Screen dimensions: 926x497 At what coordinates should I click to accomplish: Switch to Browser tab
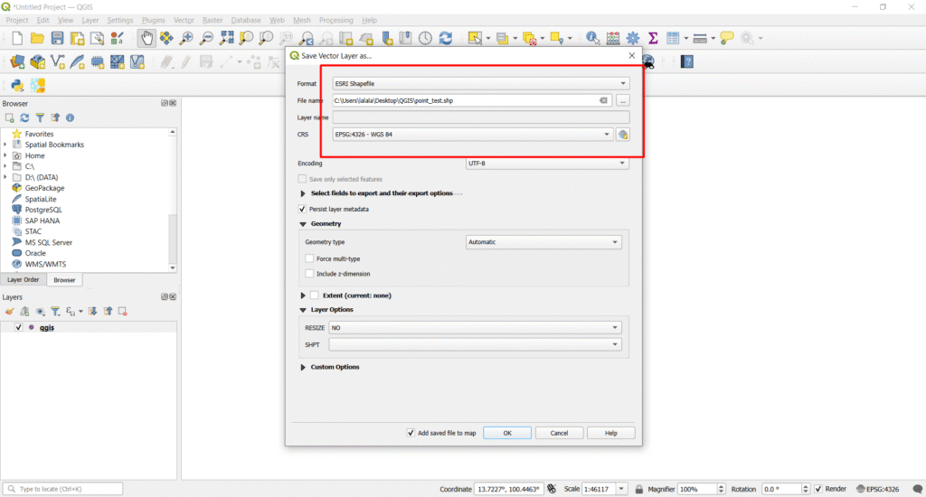(64, 280)
